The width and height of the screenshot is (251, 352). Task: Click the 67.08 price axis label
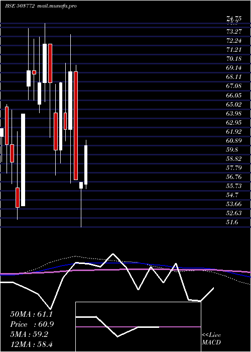coord(234,86)
